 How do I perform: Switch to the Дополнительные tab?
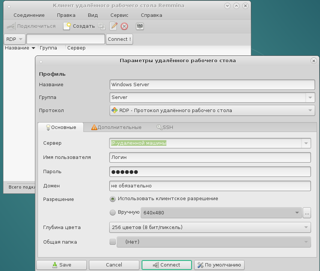pos(116,127)
